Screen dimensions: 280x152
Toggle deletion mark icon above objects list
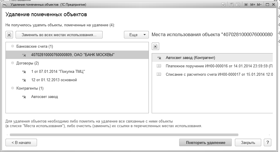point(9,35)
